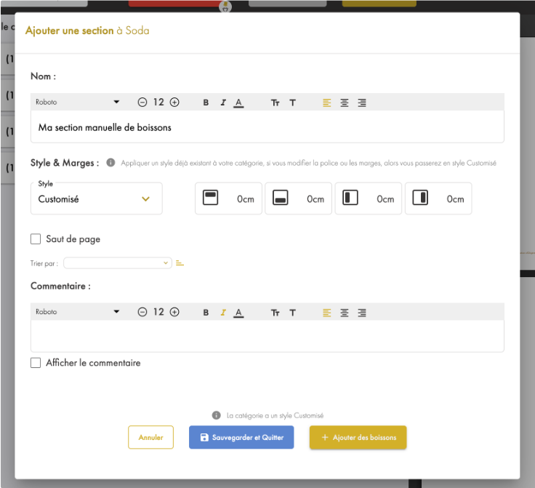Image resolution: width=535 pixels, height=488 pixels.
Task: Decrease Commentaire font size with minus icon
Action: tap(142, 312)
